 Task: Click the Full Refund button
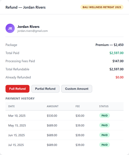18,89
